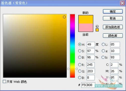Click the H value field showing 49
The image size is (126, 91).
click(x=91, y=44)
